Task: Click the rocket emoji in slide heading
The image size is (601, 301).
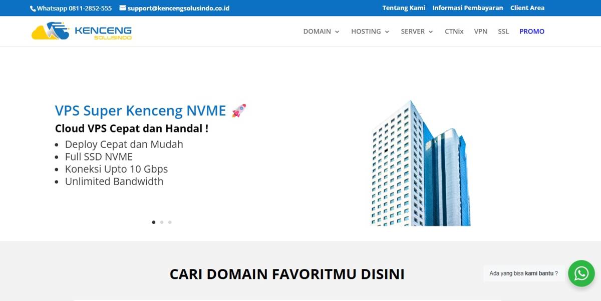Action: tap(239, 110)
